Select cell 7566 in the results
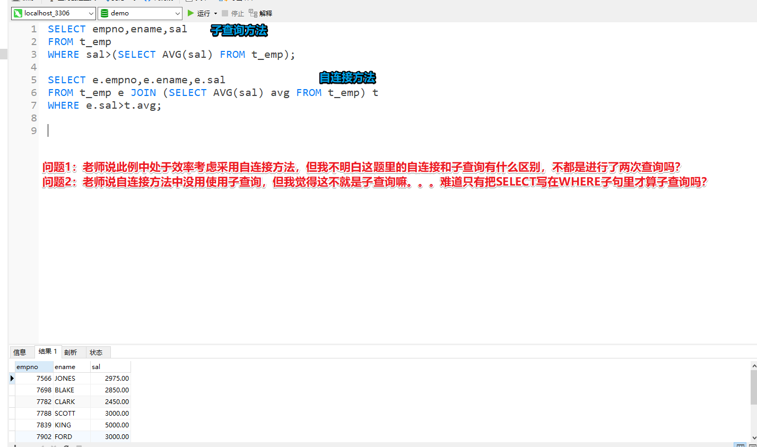 [34, 378]
